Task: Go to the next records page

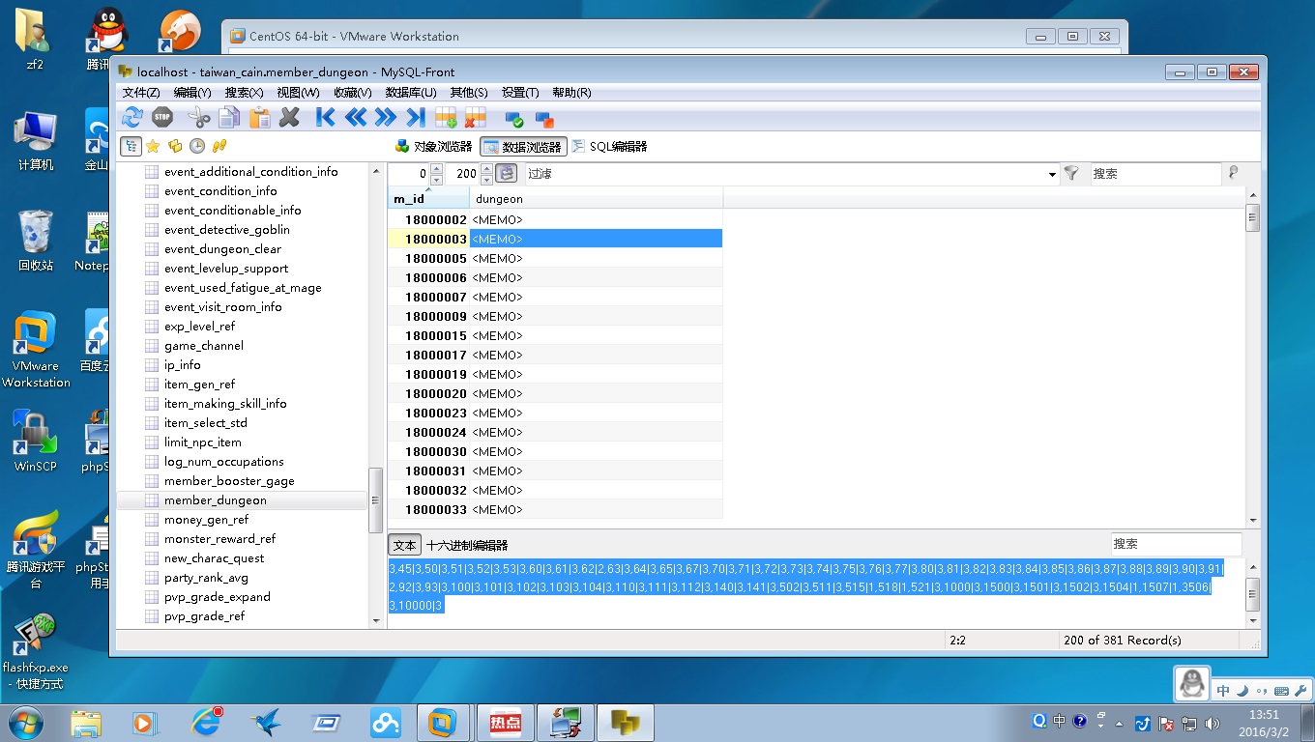Action: 386,118
